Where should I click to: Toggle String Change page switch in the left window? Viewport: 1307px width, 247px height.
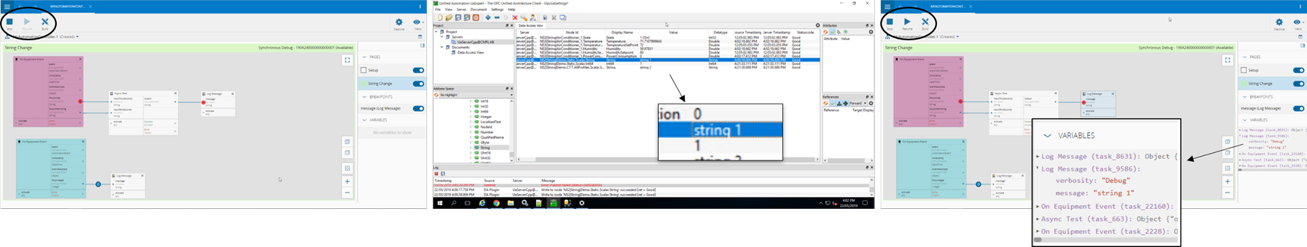[419, 83]
